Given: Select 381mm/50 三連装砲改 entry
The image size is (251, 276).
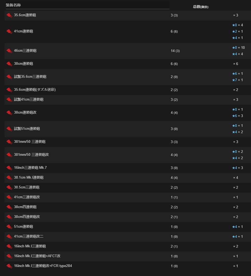Looking at the screenshot, I should pyautogui.click(x=32, y=155).
